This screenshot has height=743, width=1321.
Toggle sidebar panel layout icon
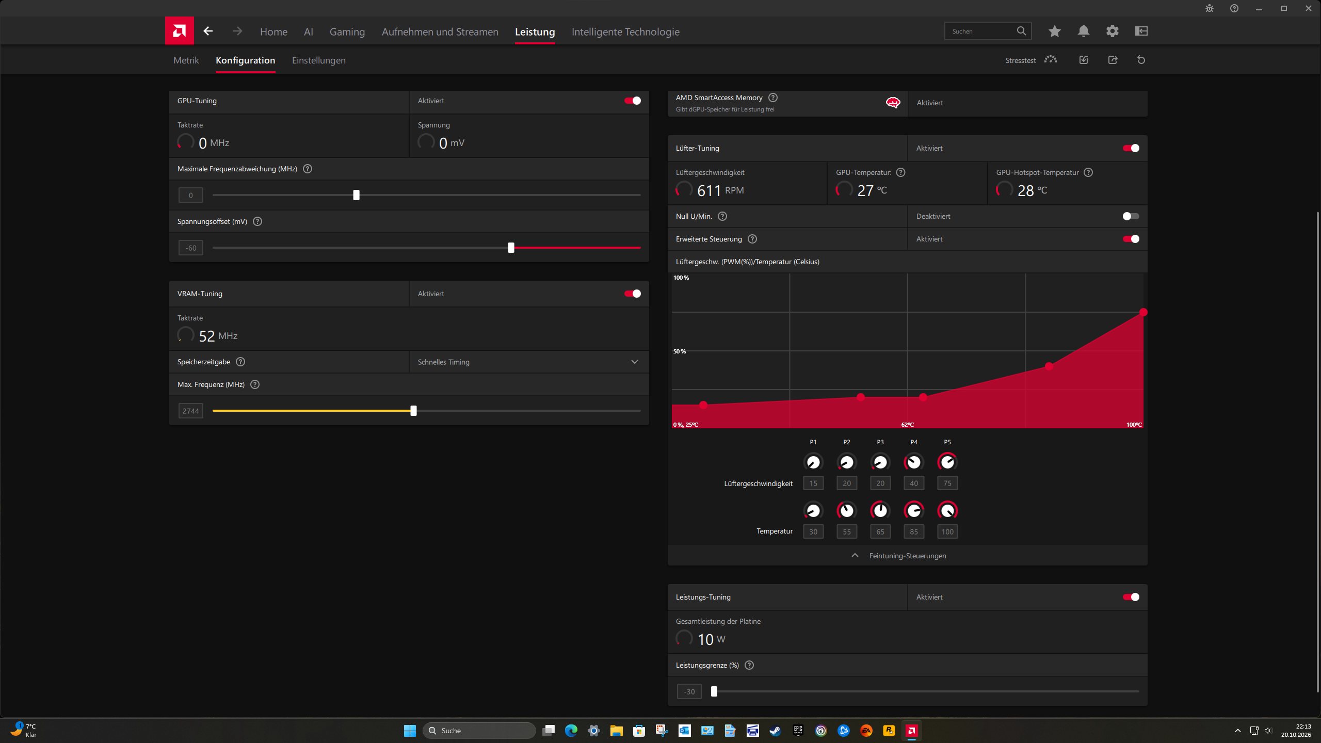click(x=1141, y=31)
